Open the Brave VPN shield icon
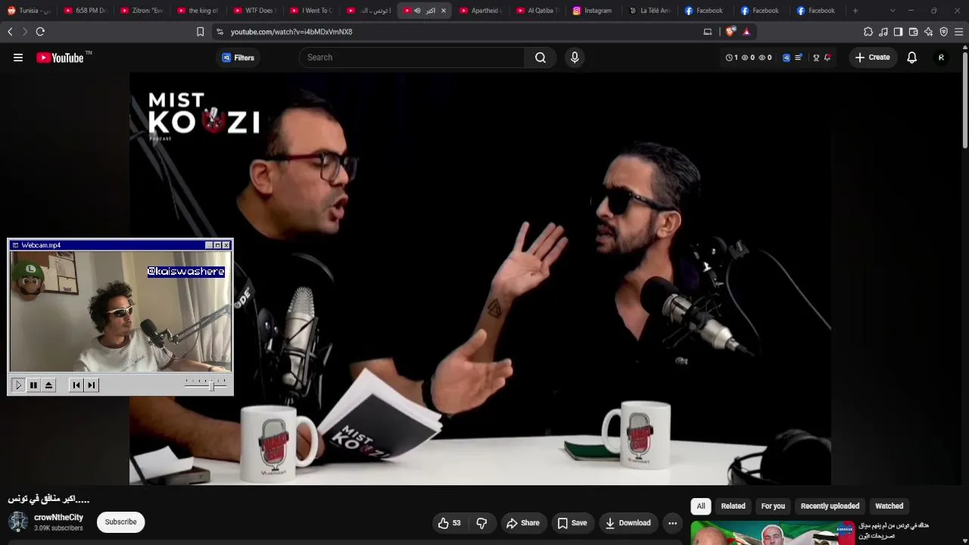The image size is (969, 545). [943, 32]
